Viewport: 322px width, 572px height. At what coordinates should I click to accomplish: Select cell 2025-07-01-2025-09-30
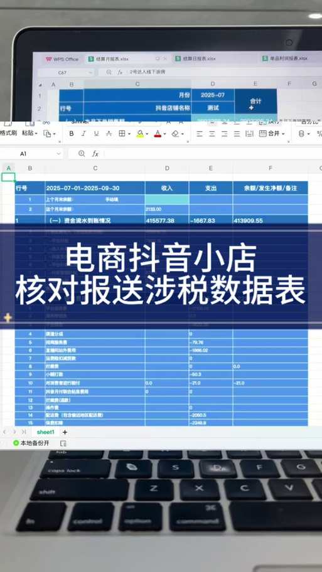(x=95, y=188)
